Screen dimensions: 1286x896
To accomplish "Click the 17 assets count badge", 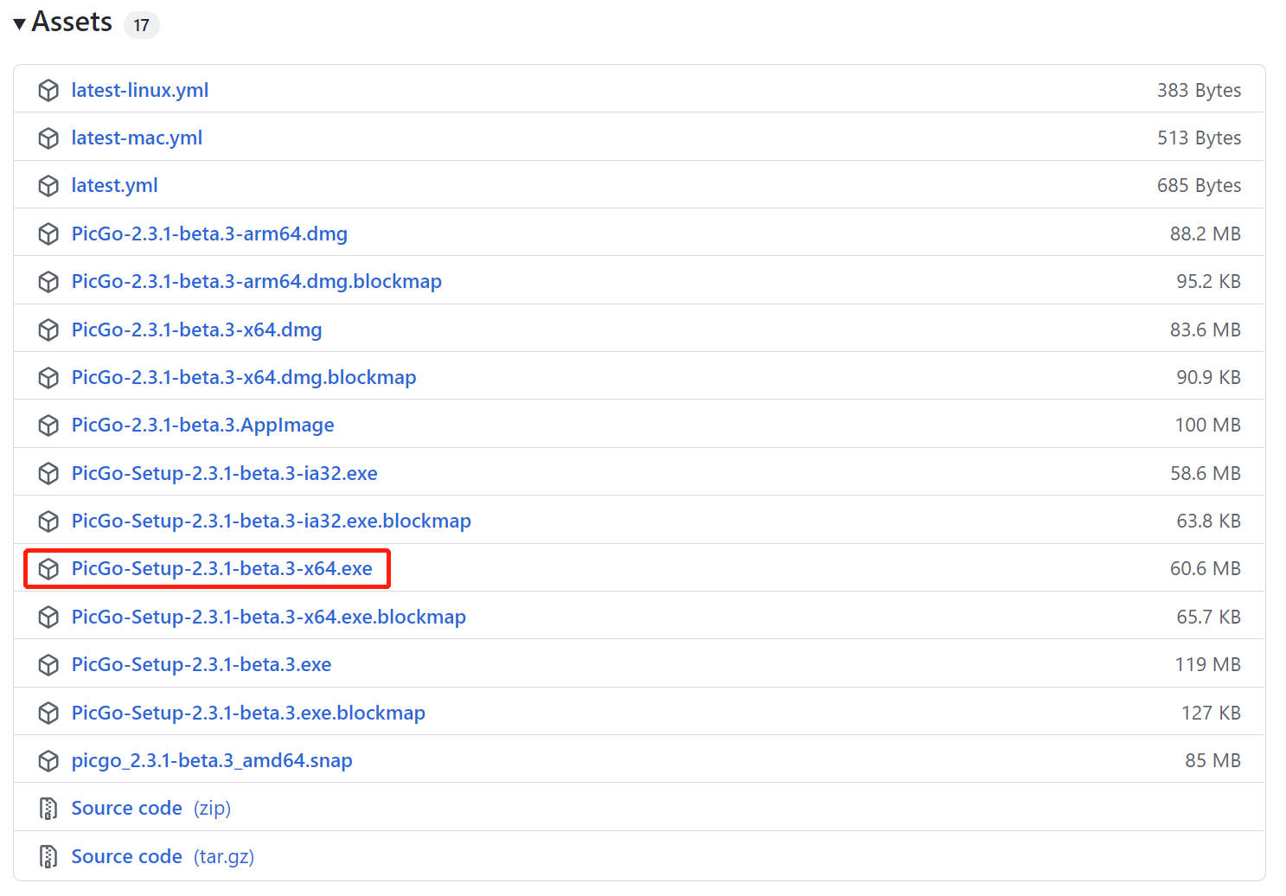I will (142, 25).
